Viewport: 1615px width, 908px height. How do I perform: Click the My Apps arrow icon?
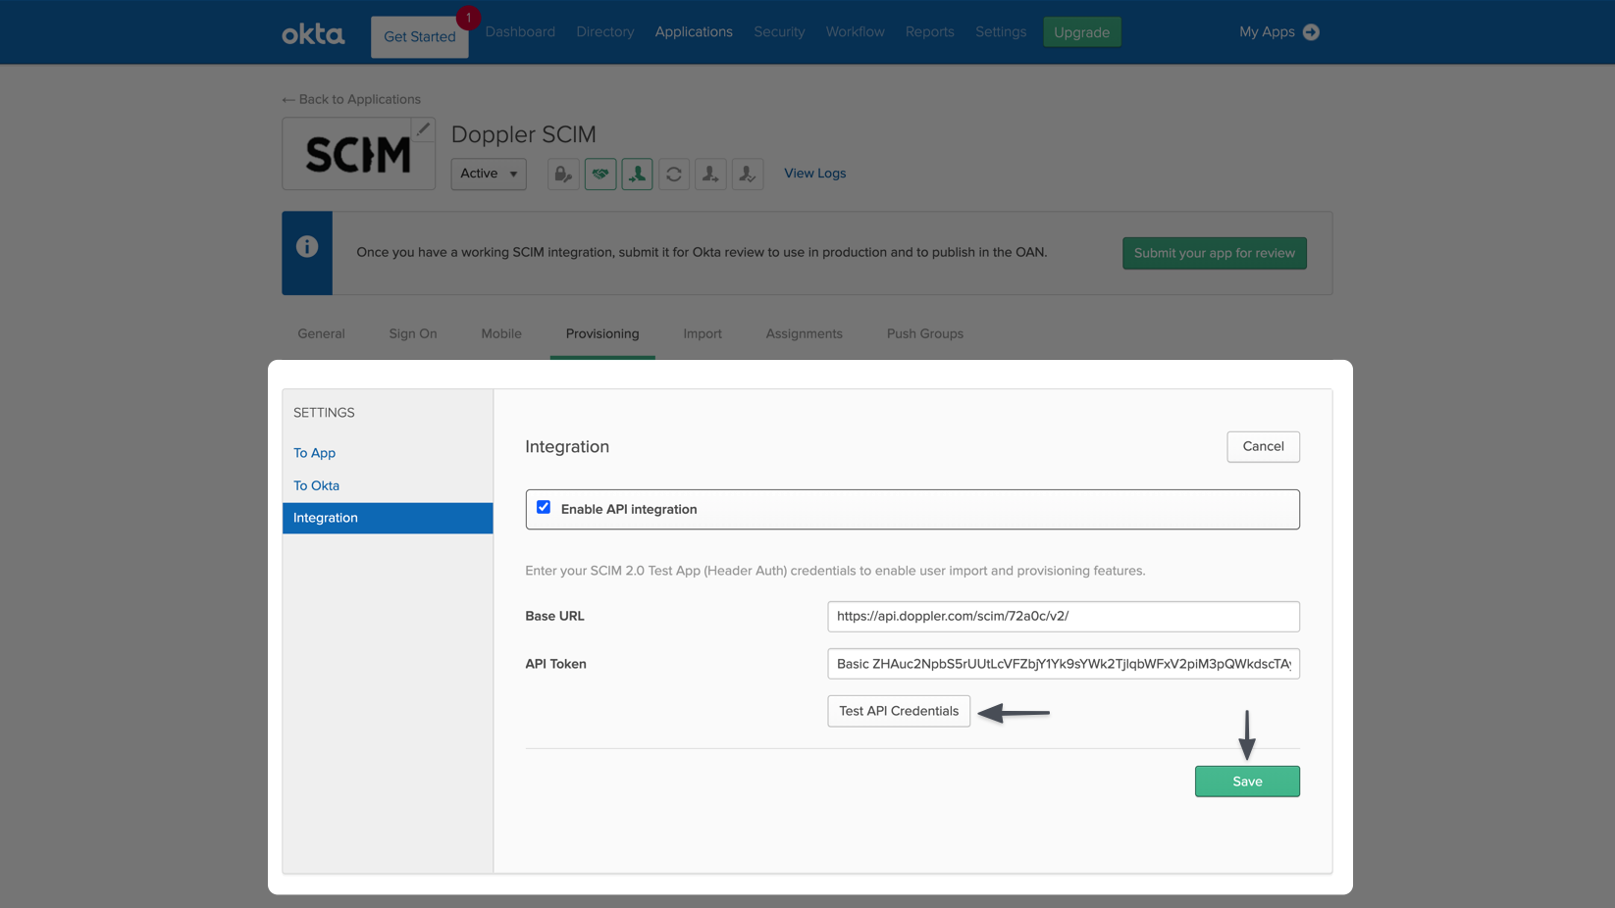click(x=1311, y=32)
